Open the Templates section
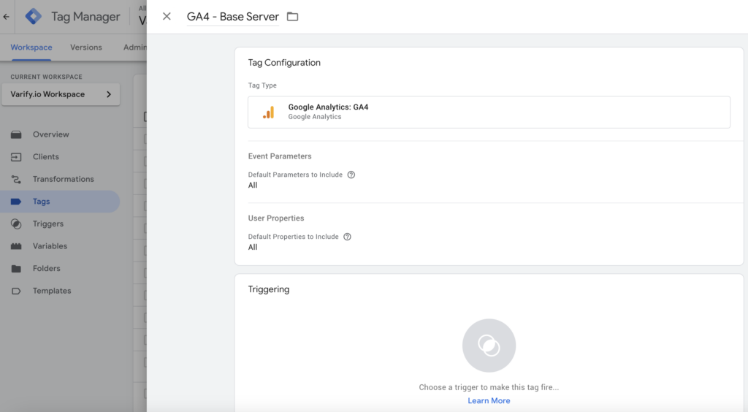Image resolution: width=748 pixels, height=412 pixels. point(52,291)
